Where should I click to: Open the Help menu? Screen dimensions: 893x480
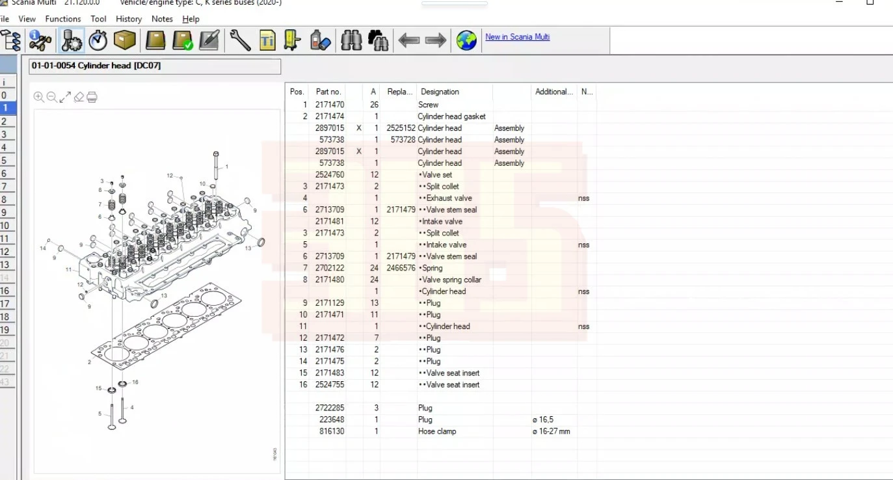(191, 19)
